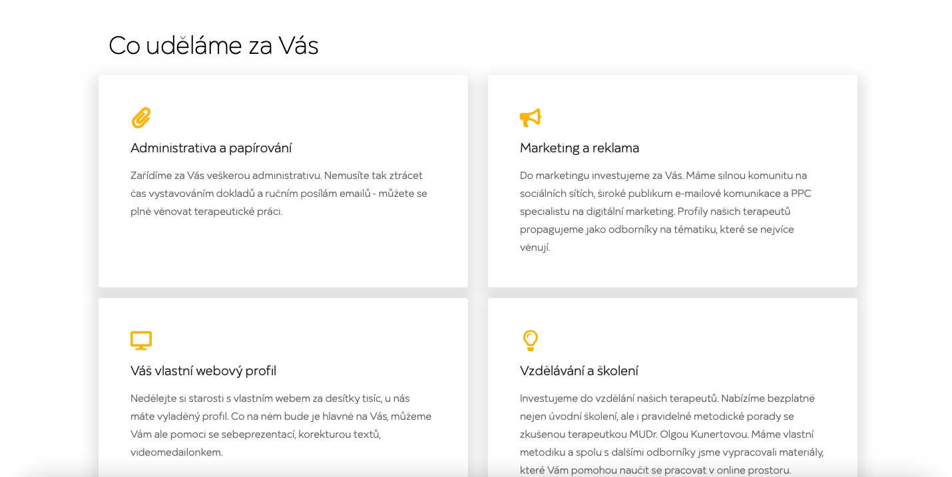This screenshot has width=952, height=477.
Task: Click the yellow monitor icon
Action: click(141, 341)
